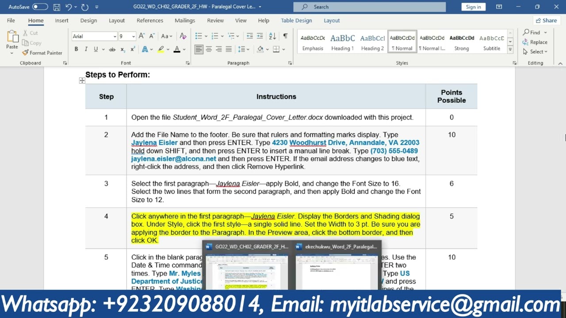Viewport: 566px width, 318px height.
Task: Open the Find dropdown arrow
Action: click(545, 33)
